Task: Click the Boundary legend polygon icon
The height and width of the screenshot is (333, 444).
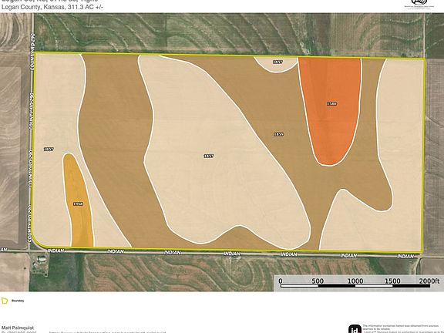Action: click(5, 301)
